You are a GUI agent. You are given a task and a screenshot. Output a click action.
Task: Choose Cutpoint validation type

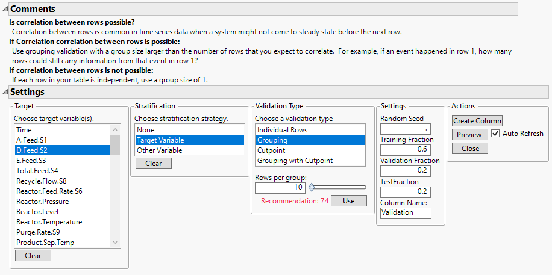[x=272, y=150]
